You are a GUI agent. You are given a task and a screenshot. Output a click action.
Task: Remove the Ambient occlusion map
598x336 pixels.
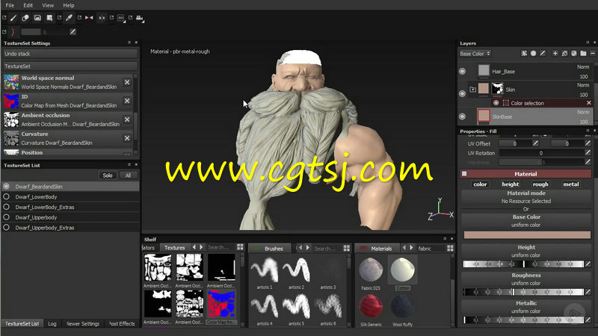127,119
